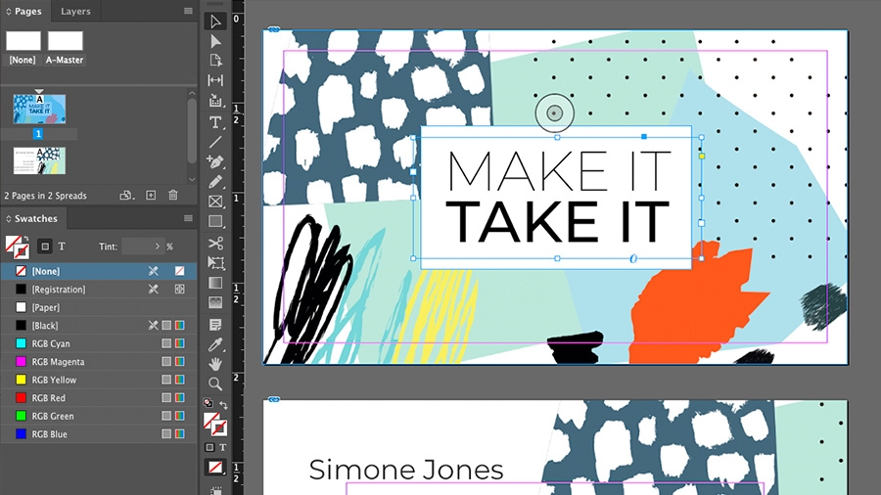881x495 pixels.
Task: Select the Scissors tool
Action: click(215, 243)
